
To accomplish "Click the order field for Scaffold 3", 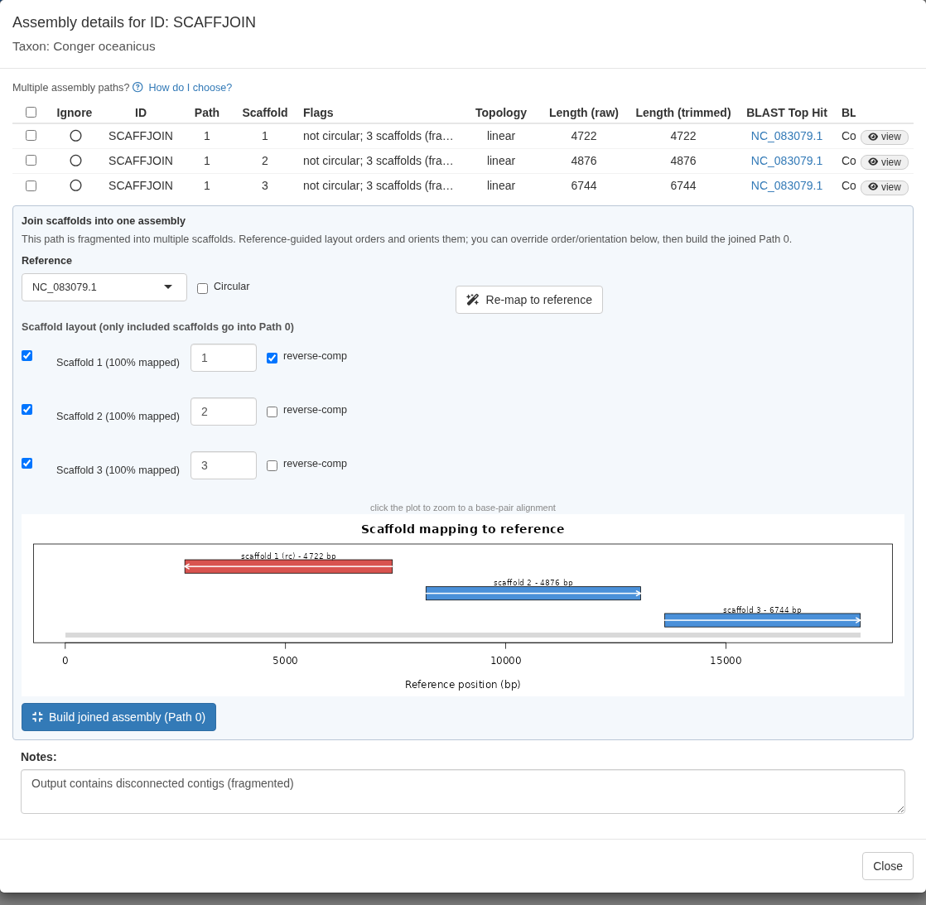I will [224, 465].
